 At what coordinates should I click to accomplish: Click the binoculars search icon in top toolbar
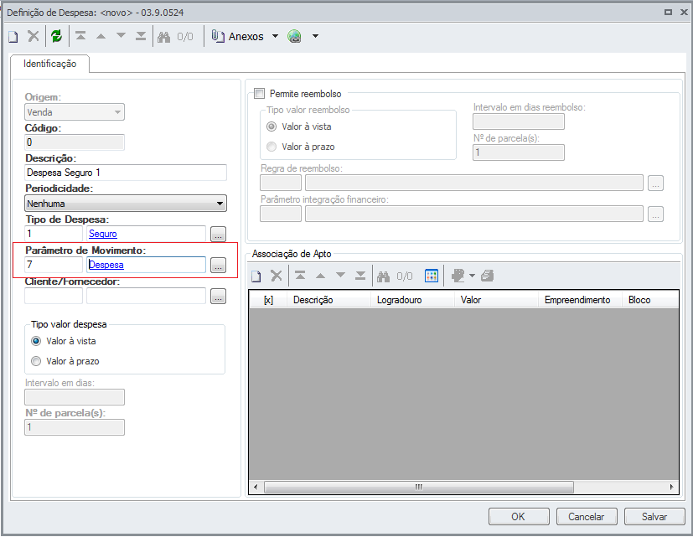pyautogui.click(x=164, y=37)
